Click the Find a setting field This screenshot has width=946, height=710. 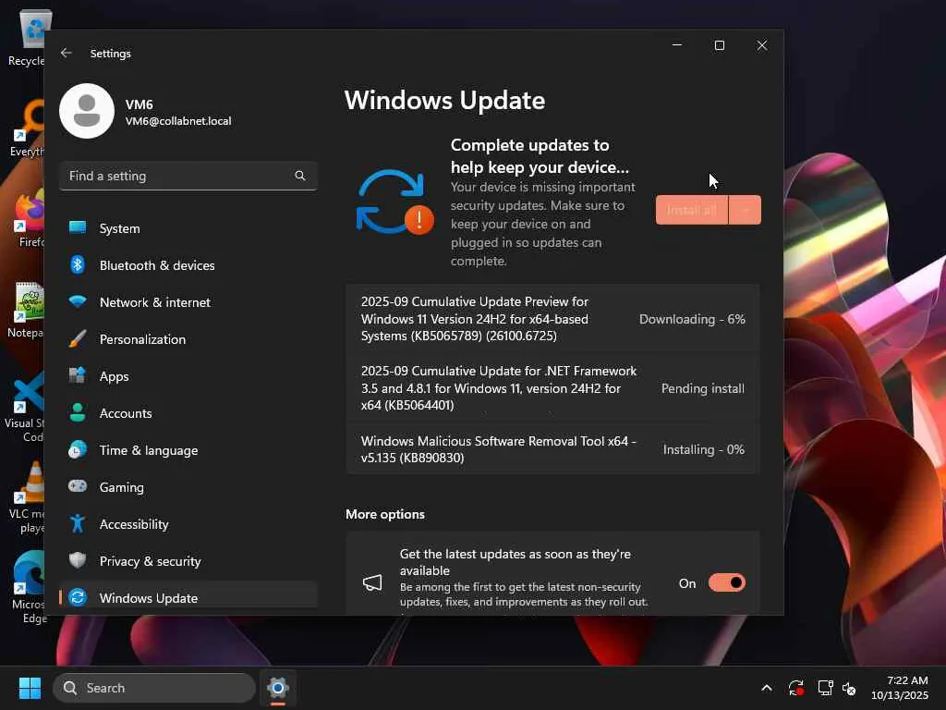(188, 176)
